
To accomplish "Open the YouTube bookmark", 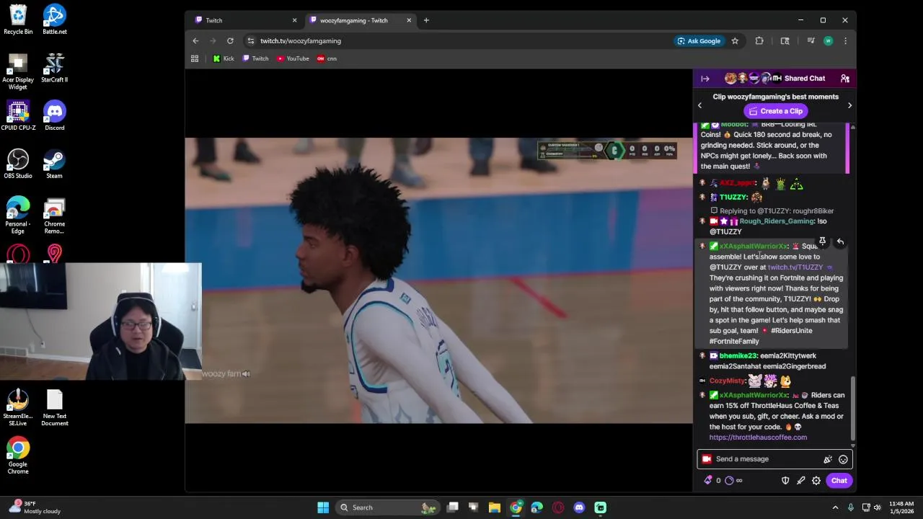I will [293, 58].
